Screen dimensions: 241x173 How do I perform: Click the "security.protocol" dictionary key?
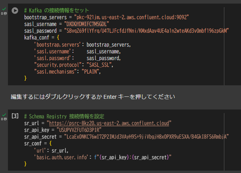pos(58,65)
